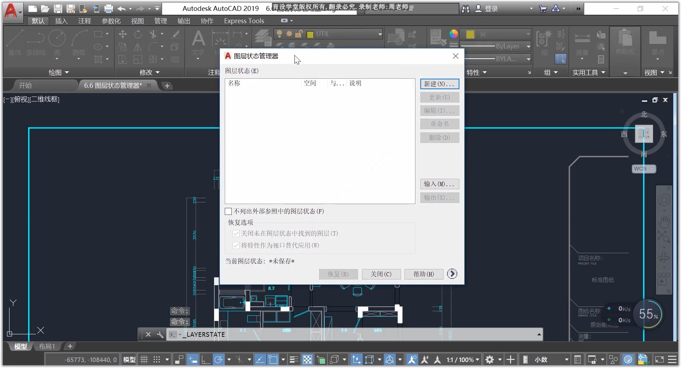Click the Save As icon

pyautogui.click(x=71, y=8)
